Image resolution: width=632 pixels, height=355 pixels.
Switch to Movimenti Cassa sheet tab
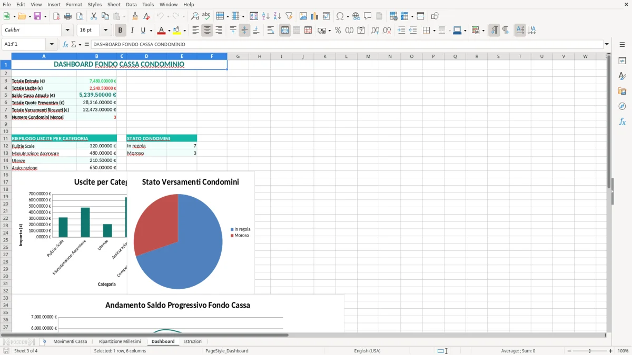coord(70,341)
